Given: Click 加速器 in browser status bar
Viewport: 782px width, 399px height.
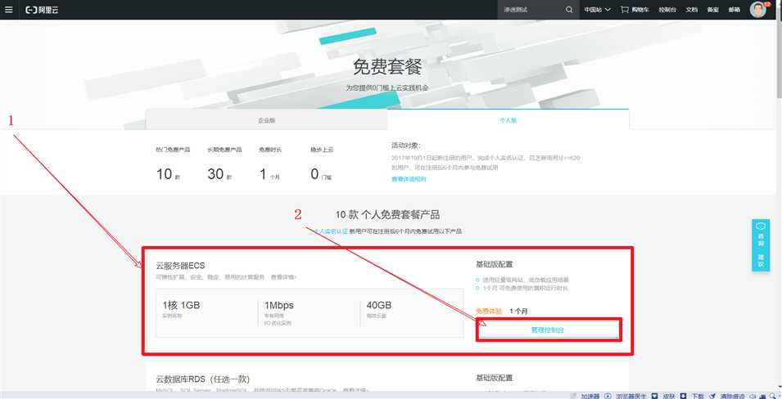Looking at the screenshot, I should coord(590,396).
